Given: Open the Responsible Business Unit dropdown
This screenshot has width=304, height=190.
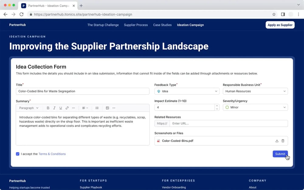Looking at the screenshot, I should coord(255,91).
